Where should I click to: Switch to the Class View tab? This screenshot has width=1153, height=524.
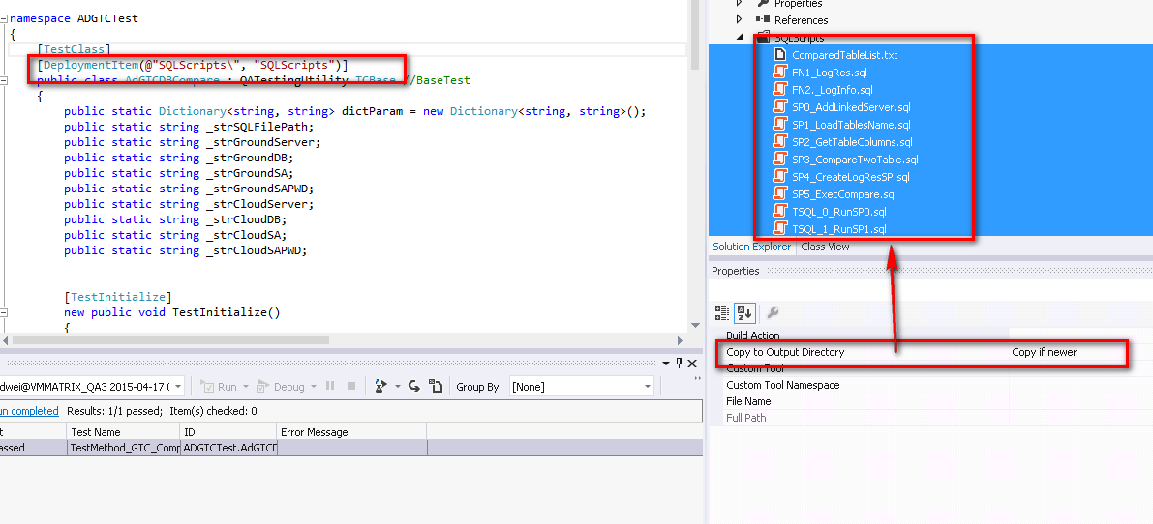[825, 247]
